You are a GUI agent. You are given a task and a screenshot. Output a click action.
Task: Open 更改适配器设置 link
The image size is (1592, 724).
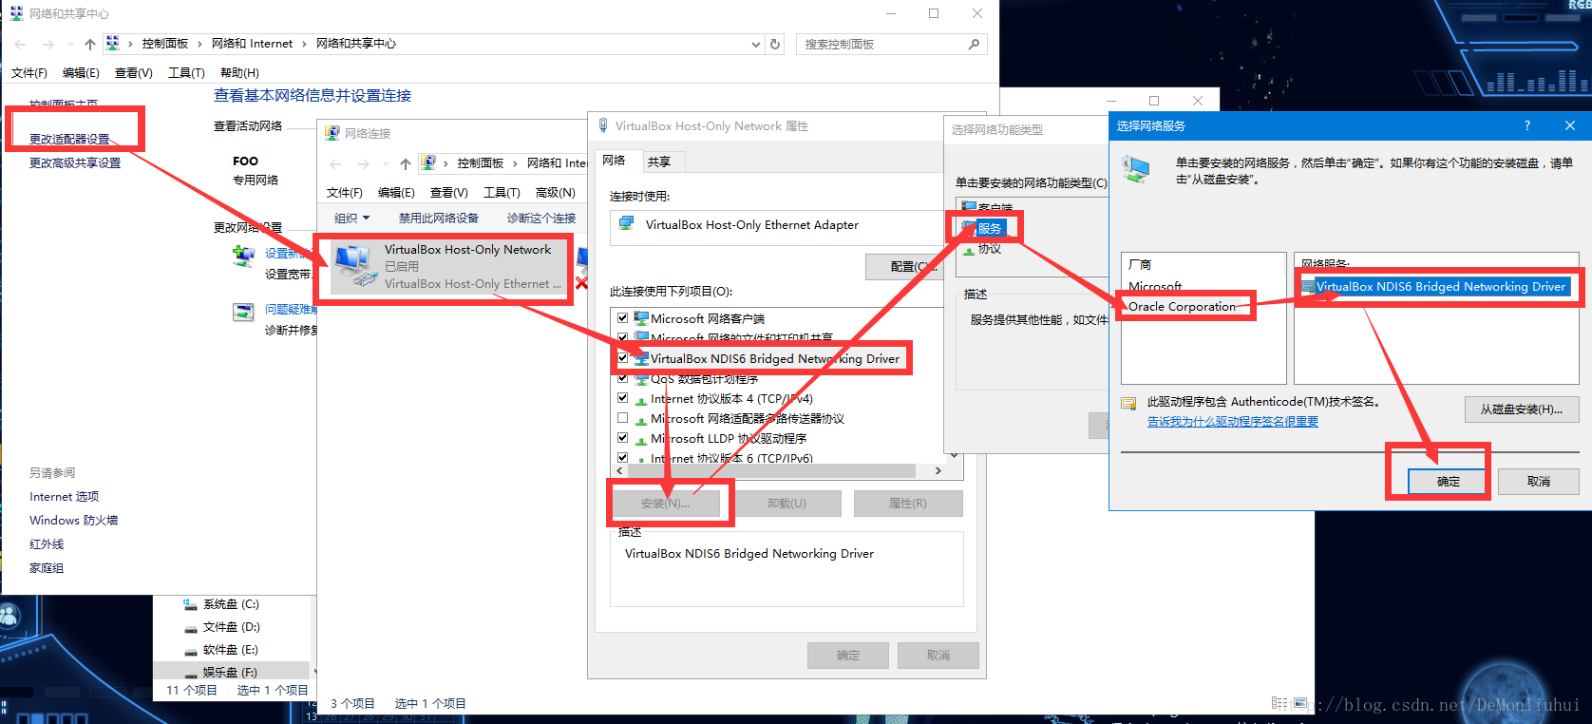[69, 139]
